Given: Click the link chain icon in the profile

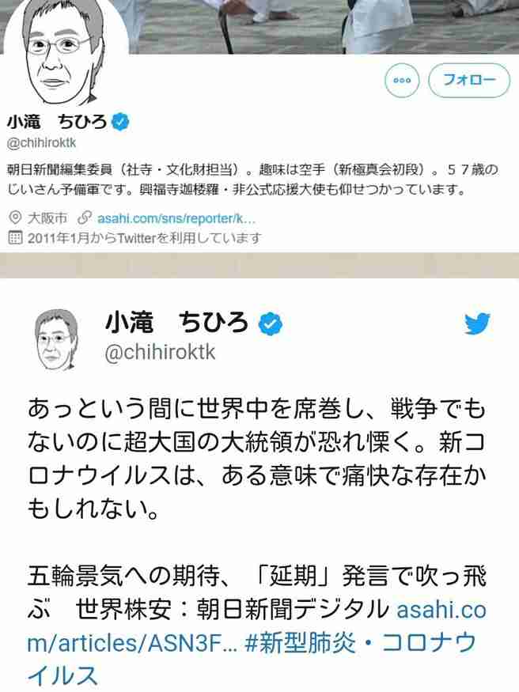Looking at the screenshot, I should coord(84,217).
